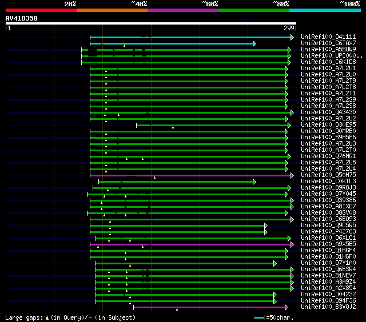Open the UniRef100_A7L2U1 entry
This screenshot has height=322, width=366.
328,69
